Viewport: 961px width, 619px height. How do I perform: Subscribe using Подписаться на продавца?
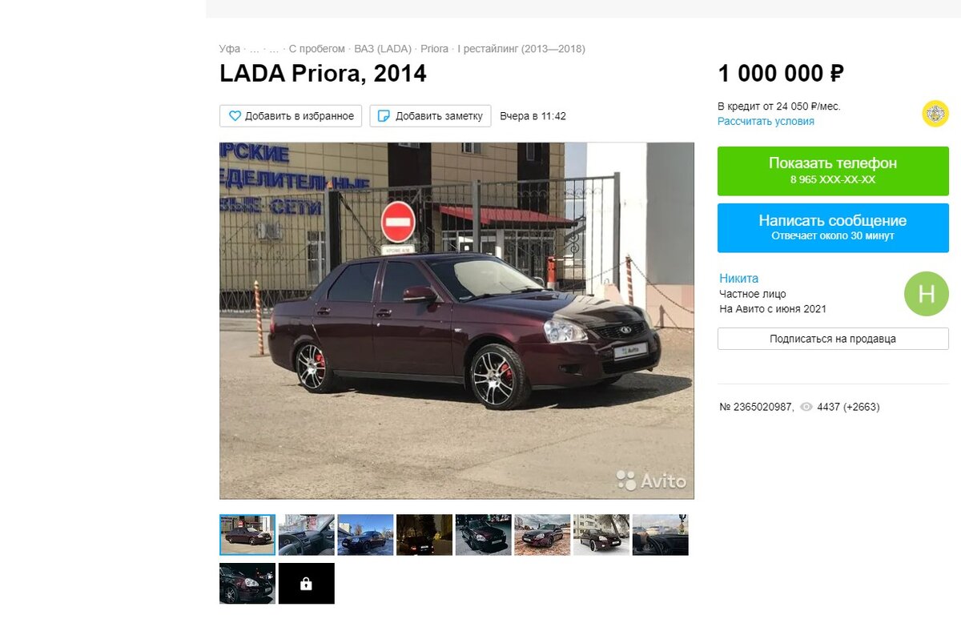pyautogui.click(x=833, y=339)
